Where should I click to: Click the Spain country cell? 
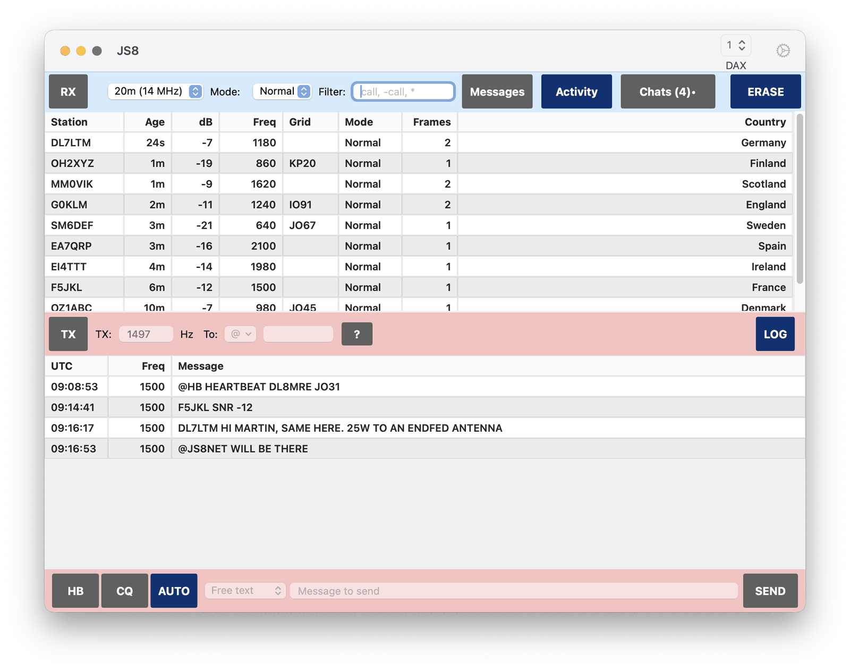[x=625, y=246]
